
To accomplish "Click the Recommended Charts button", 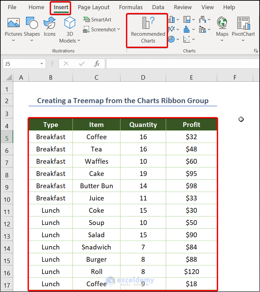I will 148,30.
